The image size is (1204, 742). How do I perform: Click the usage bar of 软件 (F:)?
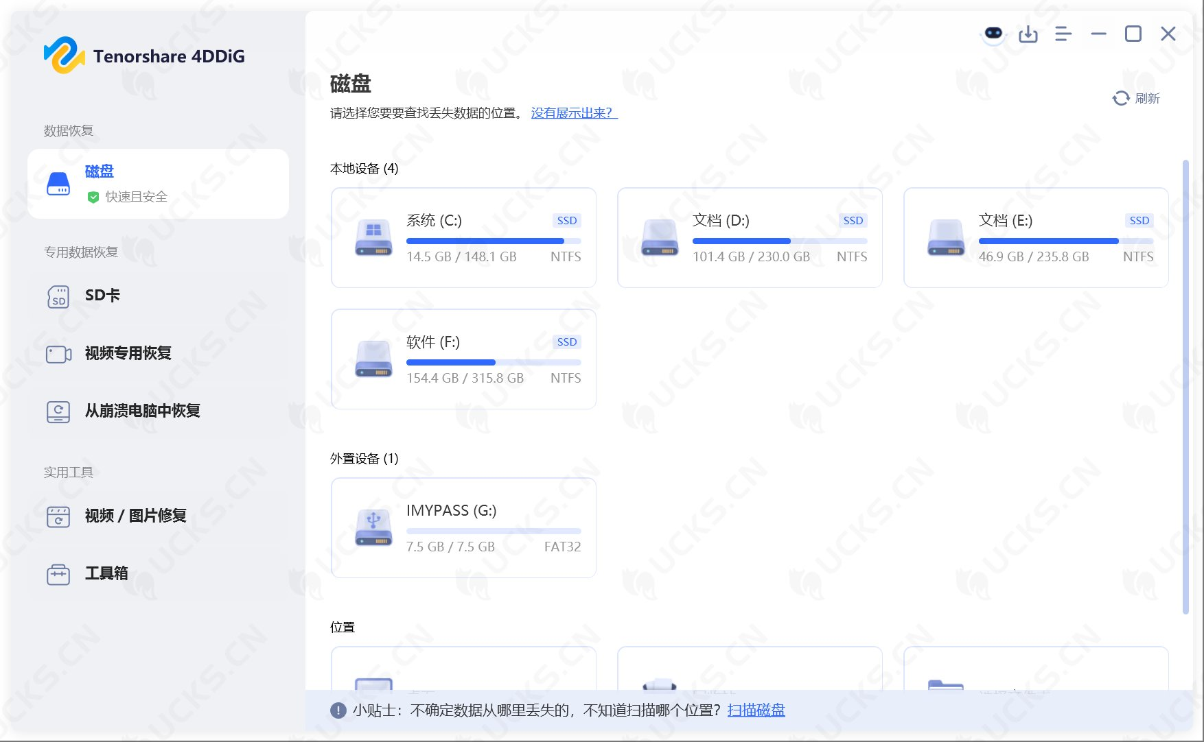coord(494,362)
